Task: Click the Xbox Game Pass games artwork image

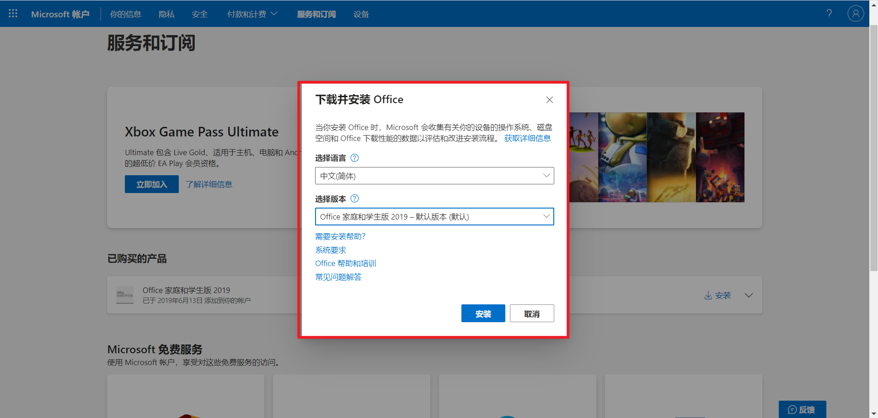Action: pos(657,157)
